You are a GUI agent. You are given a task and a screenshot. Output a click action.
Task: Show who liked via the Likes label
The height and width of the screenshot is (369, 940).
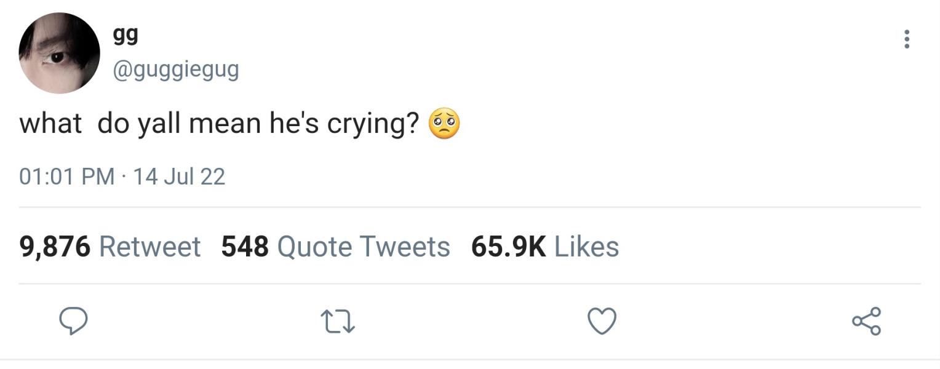(586, 247)
